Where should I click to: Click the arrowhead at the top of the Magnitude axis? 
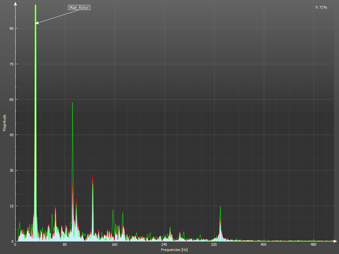15,3
